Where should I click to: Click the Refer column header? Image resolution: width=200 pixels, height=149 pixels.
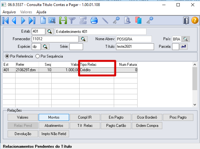[x=27, y=65]
